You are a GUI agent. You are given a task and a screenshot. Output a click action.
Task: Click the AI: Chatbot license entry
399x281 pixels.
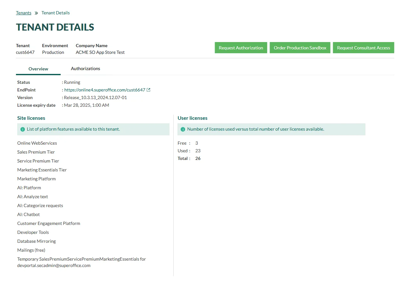[x=28, y=215]
